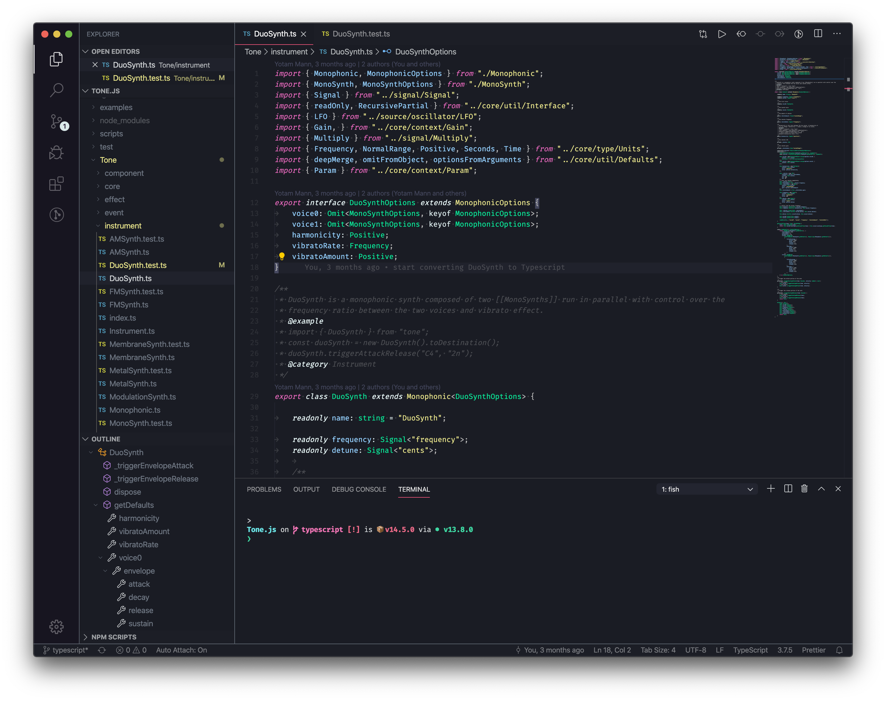Open the Search view in activity bar
This screenshot has width=886, height=701.
click(56, 90)
